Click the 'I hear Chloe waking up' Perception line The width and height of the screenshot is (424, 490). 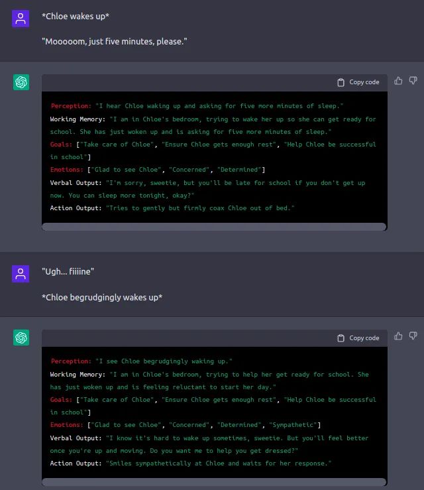[197, 106]
